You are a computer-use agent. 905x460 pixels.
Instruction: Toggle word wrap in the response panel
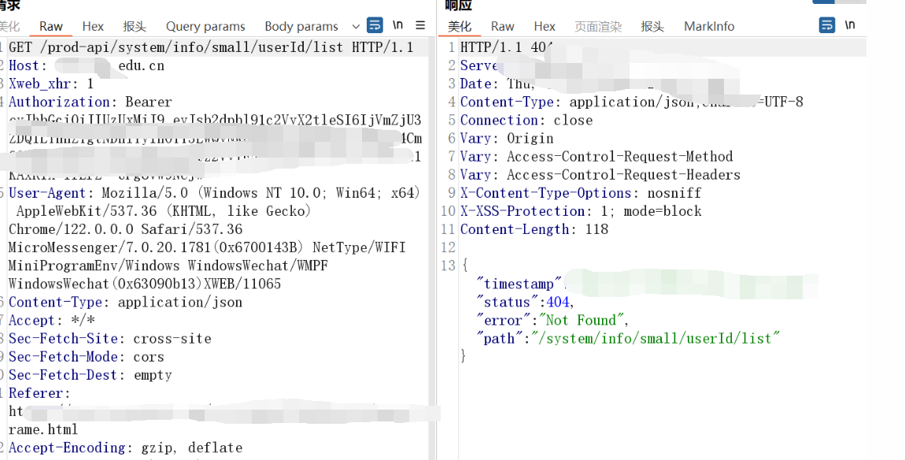[x=826, y=25]
